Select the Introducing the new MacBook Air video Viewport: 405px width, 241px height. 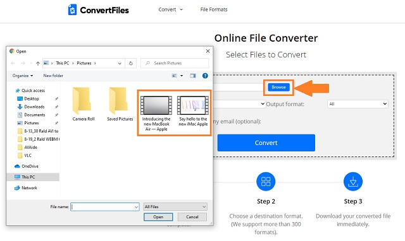tap(156, 114)
